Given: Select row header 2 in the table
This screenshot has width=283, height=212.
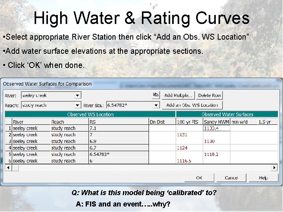Looking at the screenshot, I should point(9,135).
